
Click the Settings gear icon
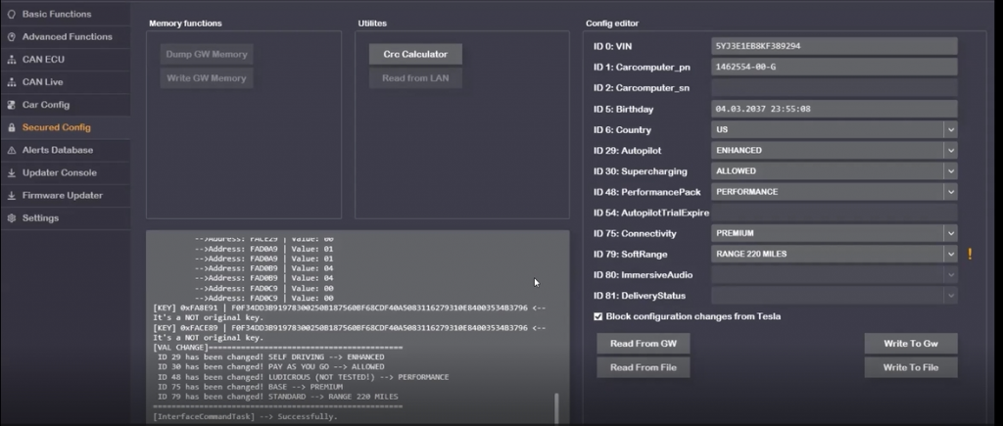coord(11,217)
